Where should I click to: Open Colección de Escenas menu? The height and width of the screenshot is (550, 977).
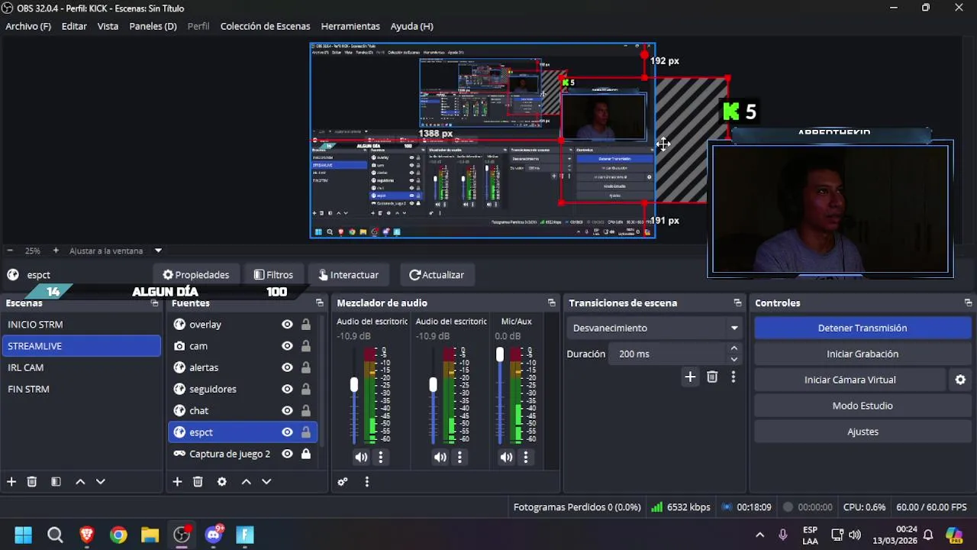click(265, 26)
